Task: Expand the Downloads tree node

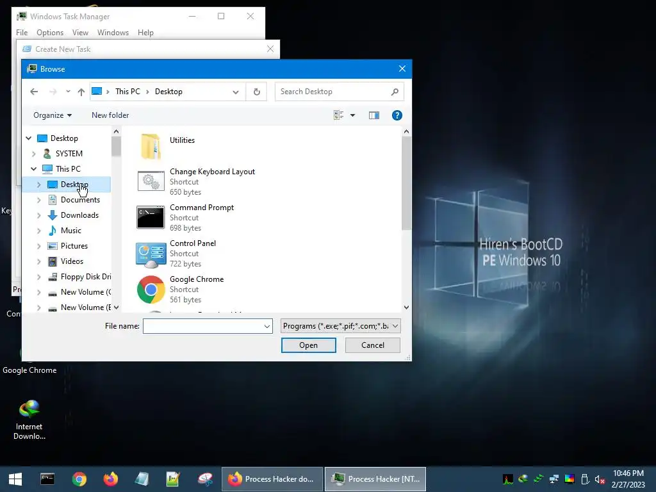Action: (39, 215)
